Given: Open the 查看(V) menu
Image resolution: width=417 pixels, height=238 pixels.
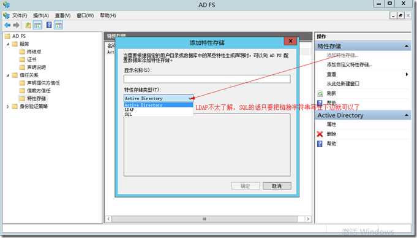Looking at the screenshot, I should pos(62,15).
